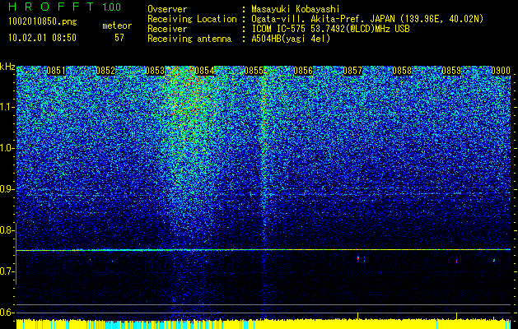Viewport: 518px width, 329px height.
Task: Click the 1.0 kHz axis label
Action: (7, 148)
